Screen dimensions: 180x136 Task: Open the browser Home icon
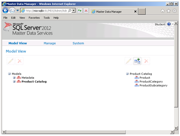point(162,11)
